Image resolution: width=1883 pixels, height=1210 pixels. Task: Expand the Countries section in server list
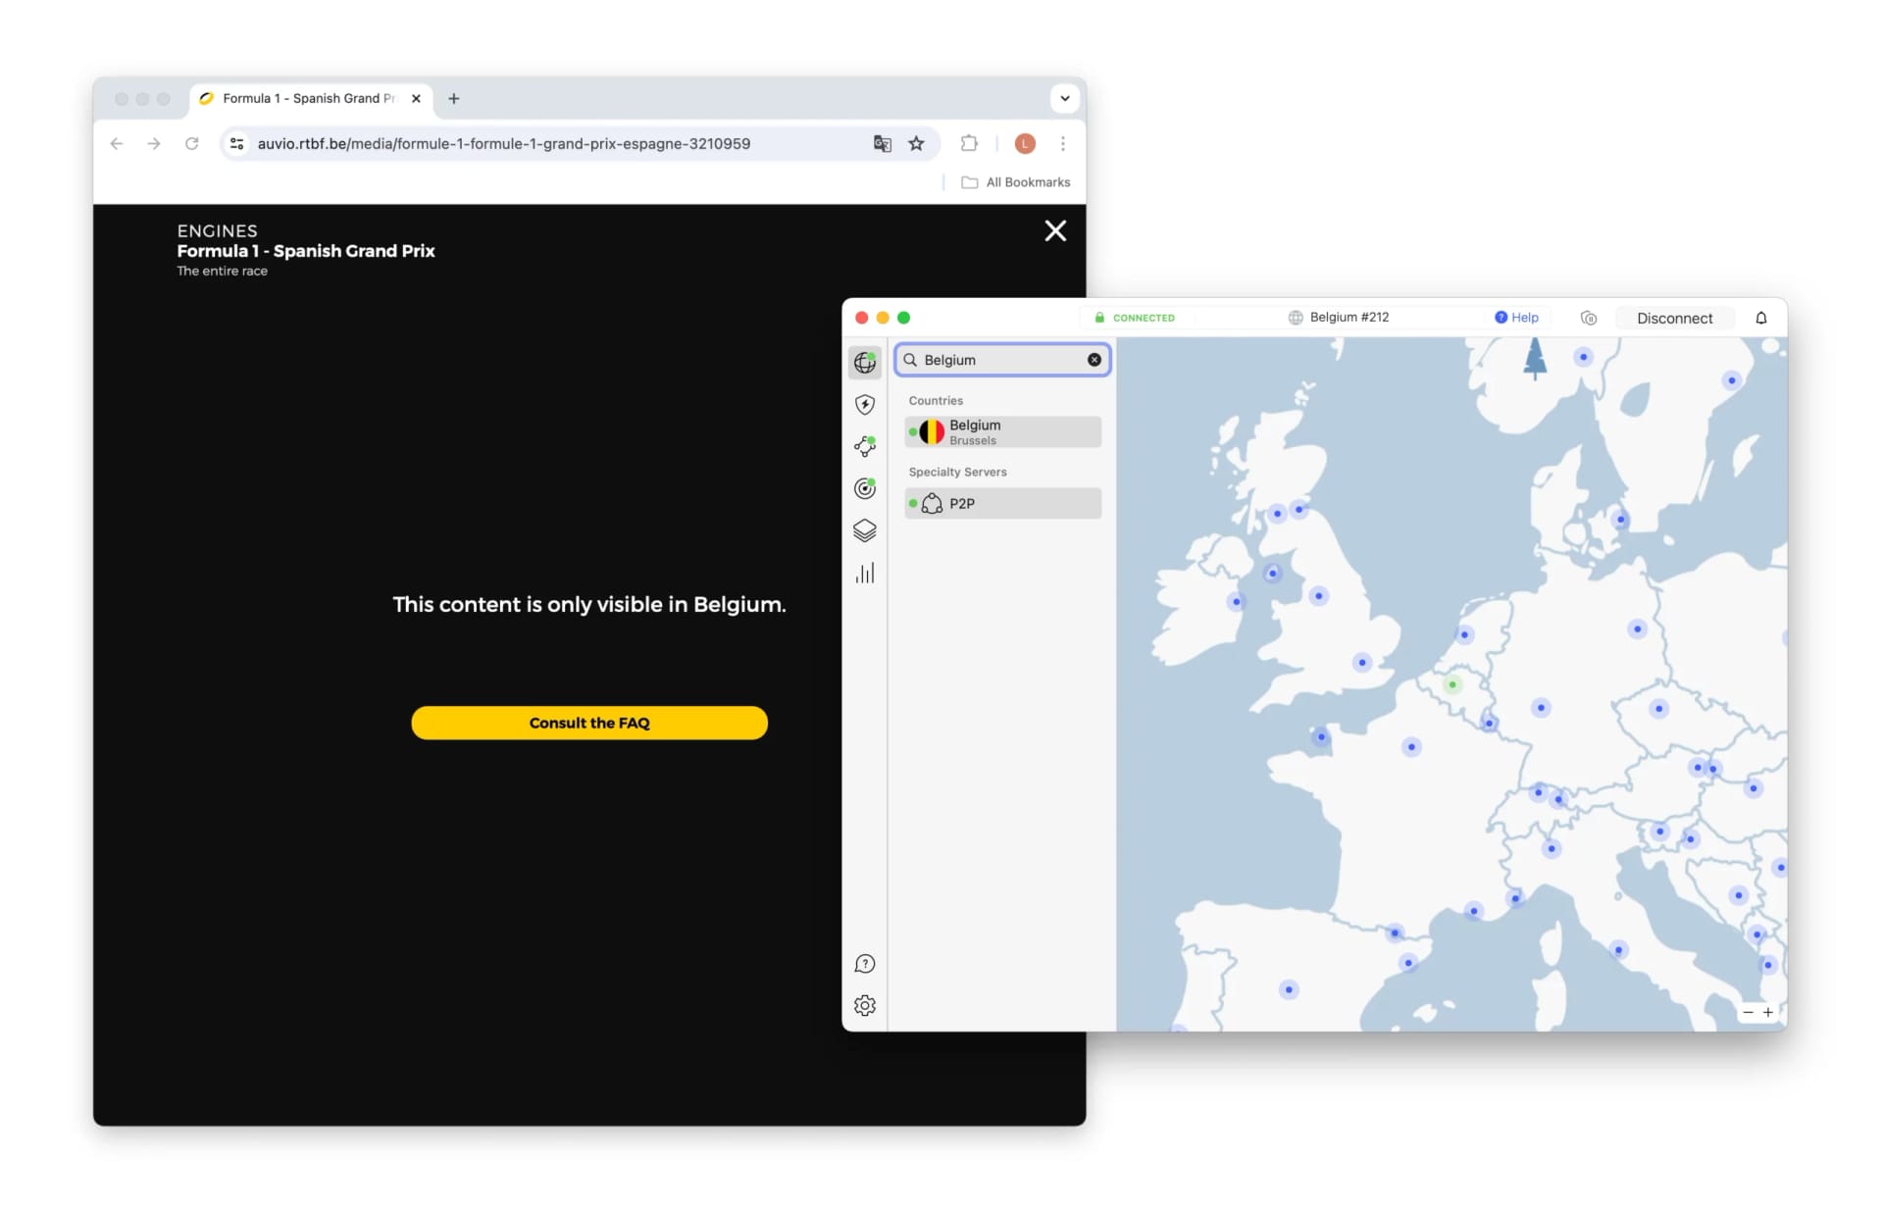tap(936, 401)
